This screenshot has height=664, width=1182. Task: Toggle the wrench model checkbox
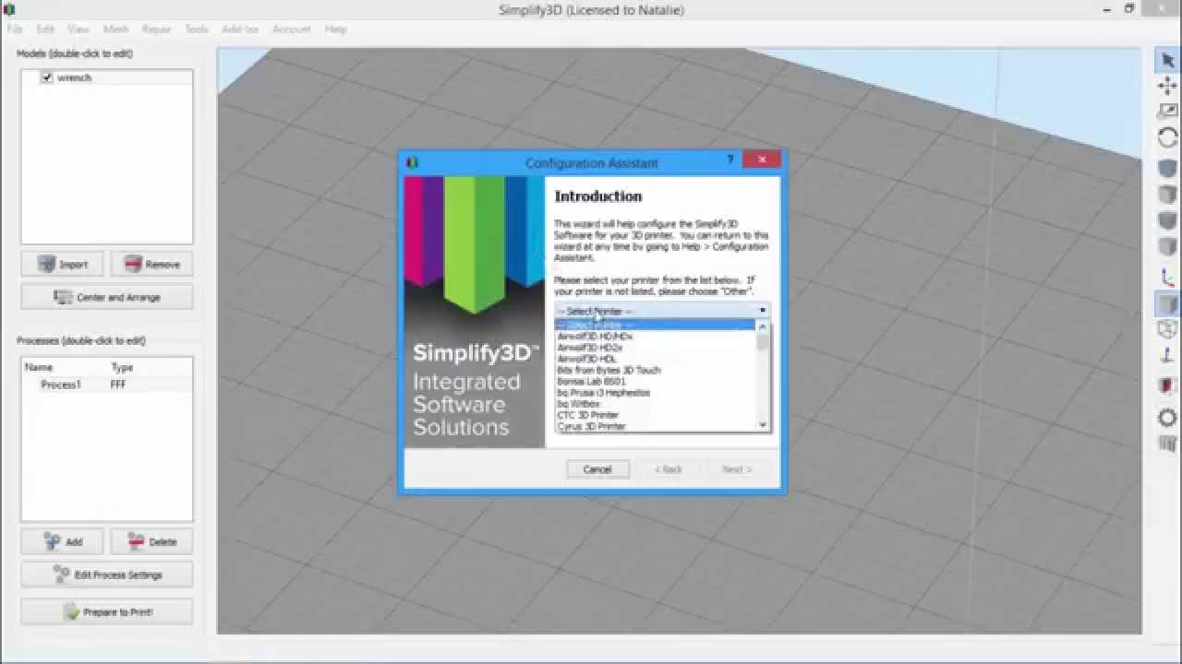click(x=46, y=78)
